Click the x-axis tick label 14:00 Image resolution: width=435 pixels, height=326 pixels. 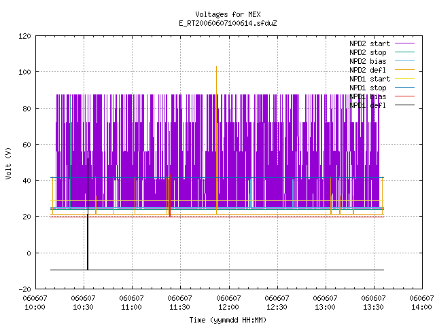pyautogui.click(x=421, y=307)
